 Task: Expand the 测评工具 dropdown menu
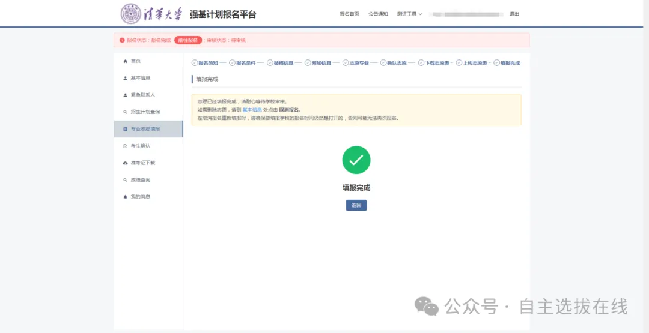409,14
